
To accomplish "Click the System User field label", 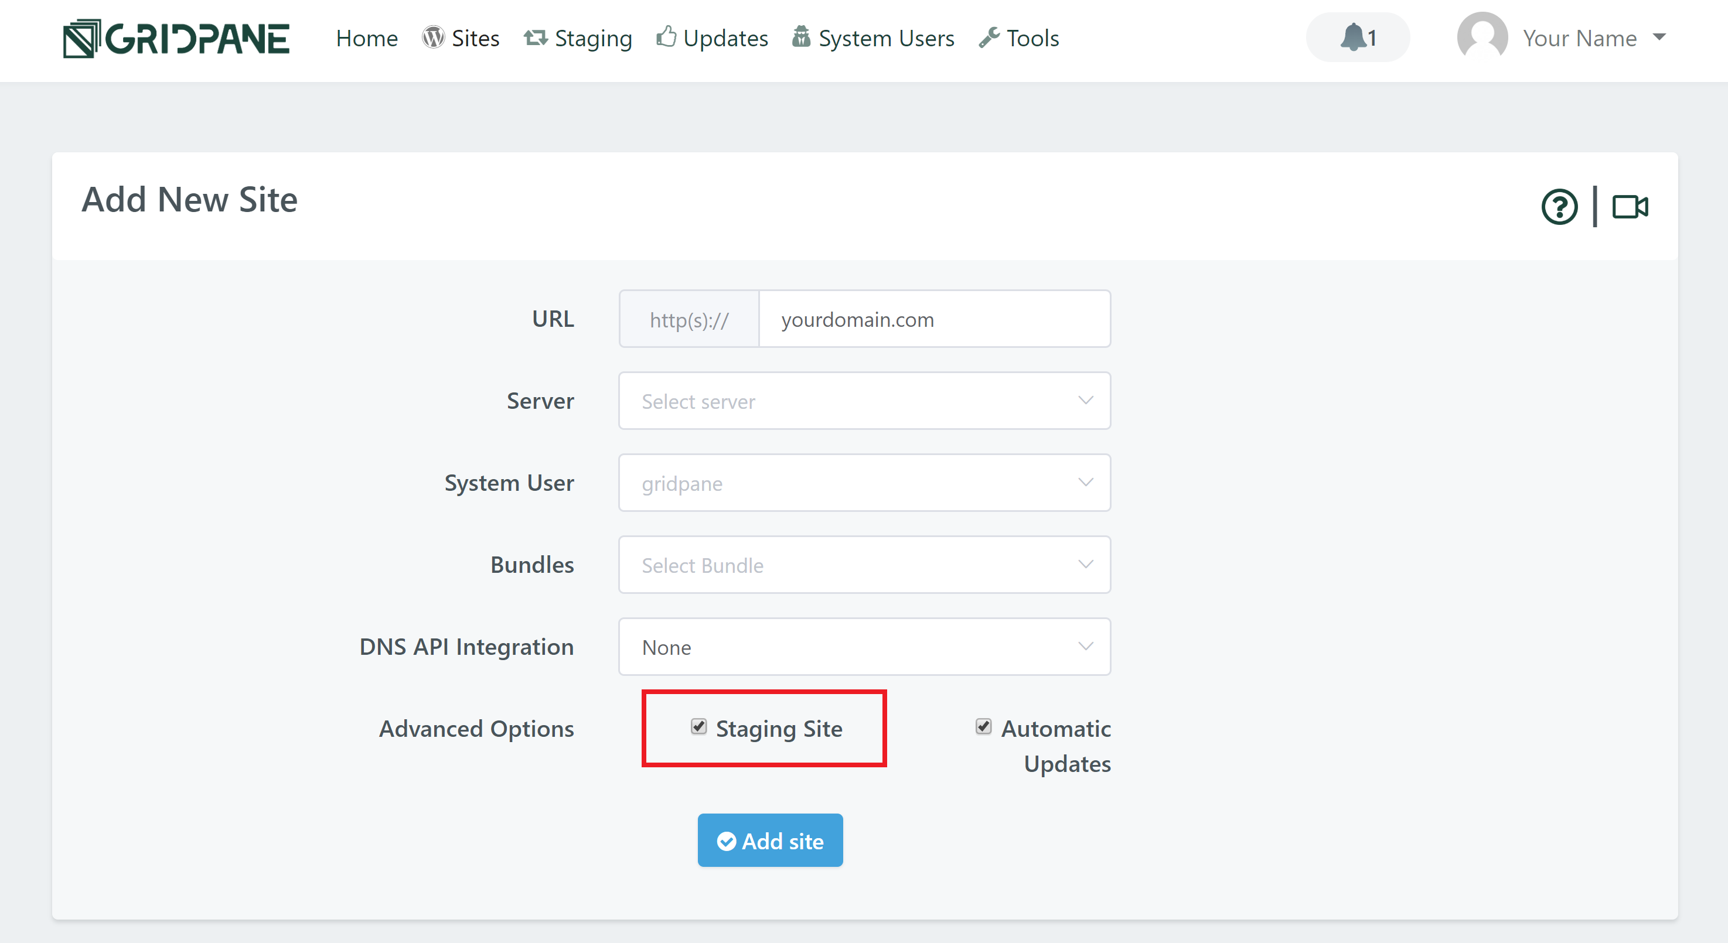I will coord(510,483).
